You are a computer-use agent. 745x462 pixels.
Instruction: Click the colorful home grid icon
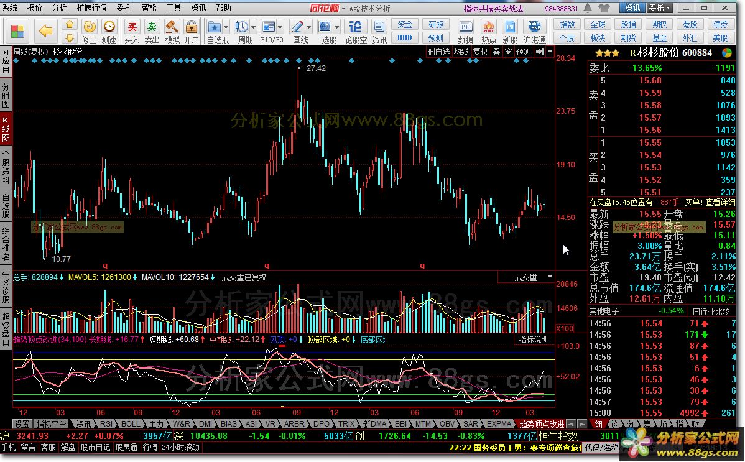(x=17, y=31)
